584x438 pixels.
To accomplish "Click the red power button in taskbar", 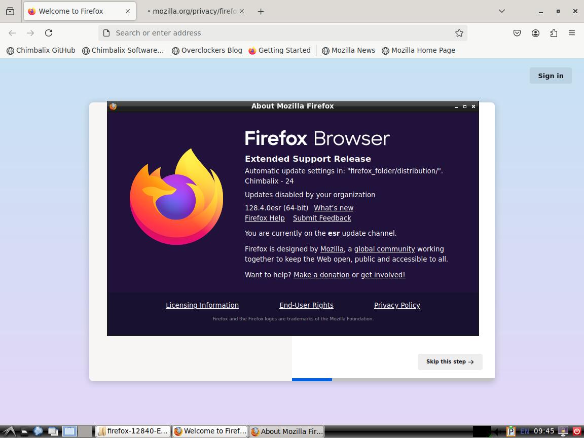I will [576, 431].
